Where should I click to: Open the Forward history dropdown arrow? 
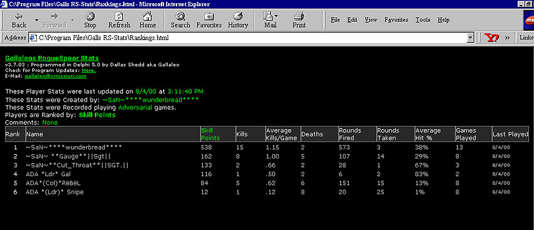point(72,21)
